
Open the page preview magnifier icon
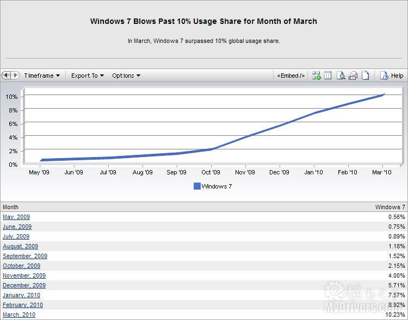[x=341, y=76]
